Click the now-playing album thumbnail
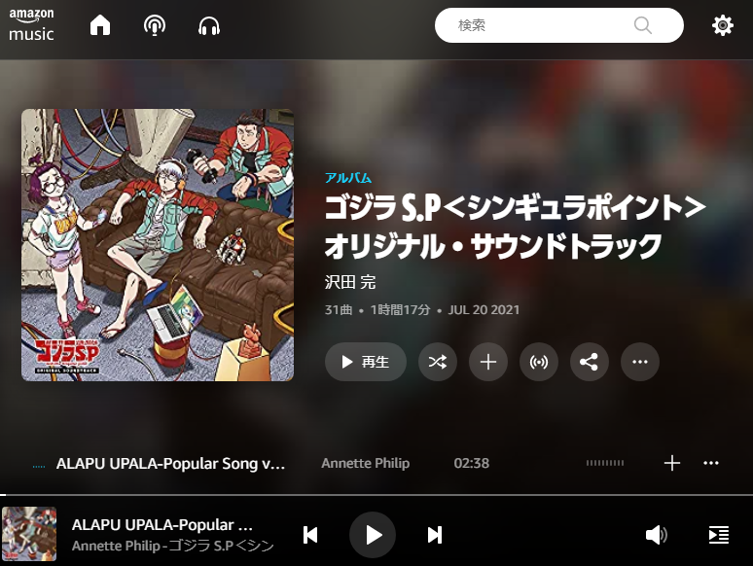The height and width of the screenshot is (566, 753). tap(29, 534)
